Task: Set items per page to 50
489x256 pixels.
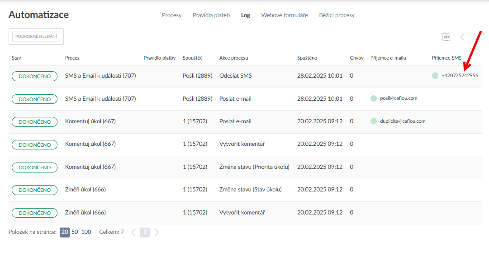Action: (75, 232)
